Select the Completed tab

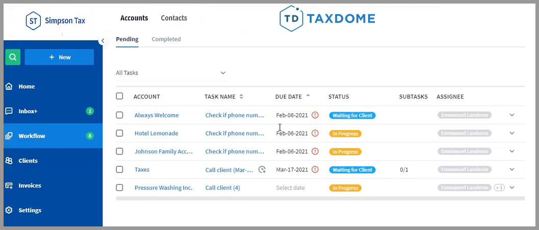(x=166, y=39)
